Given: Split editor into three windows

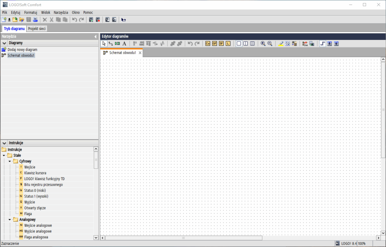Looking at the screenshot, I should [253, 44].
